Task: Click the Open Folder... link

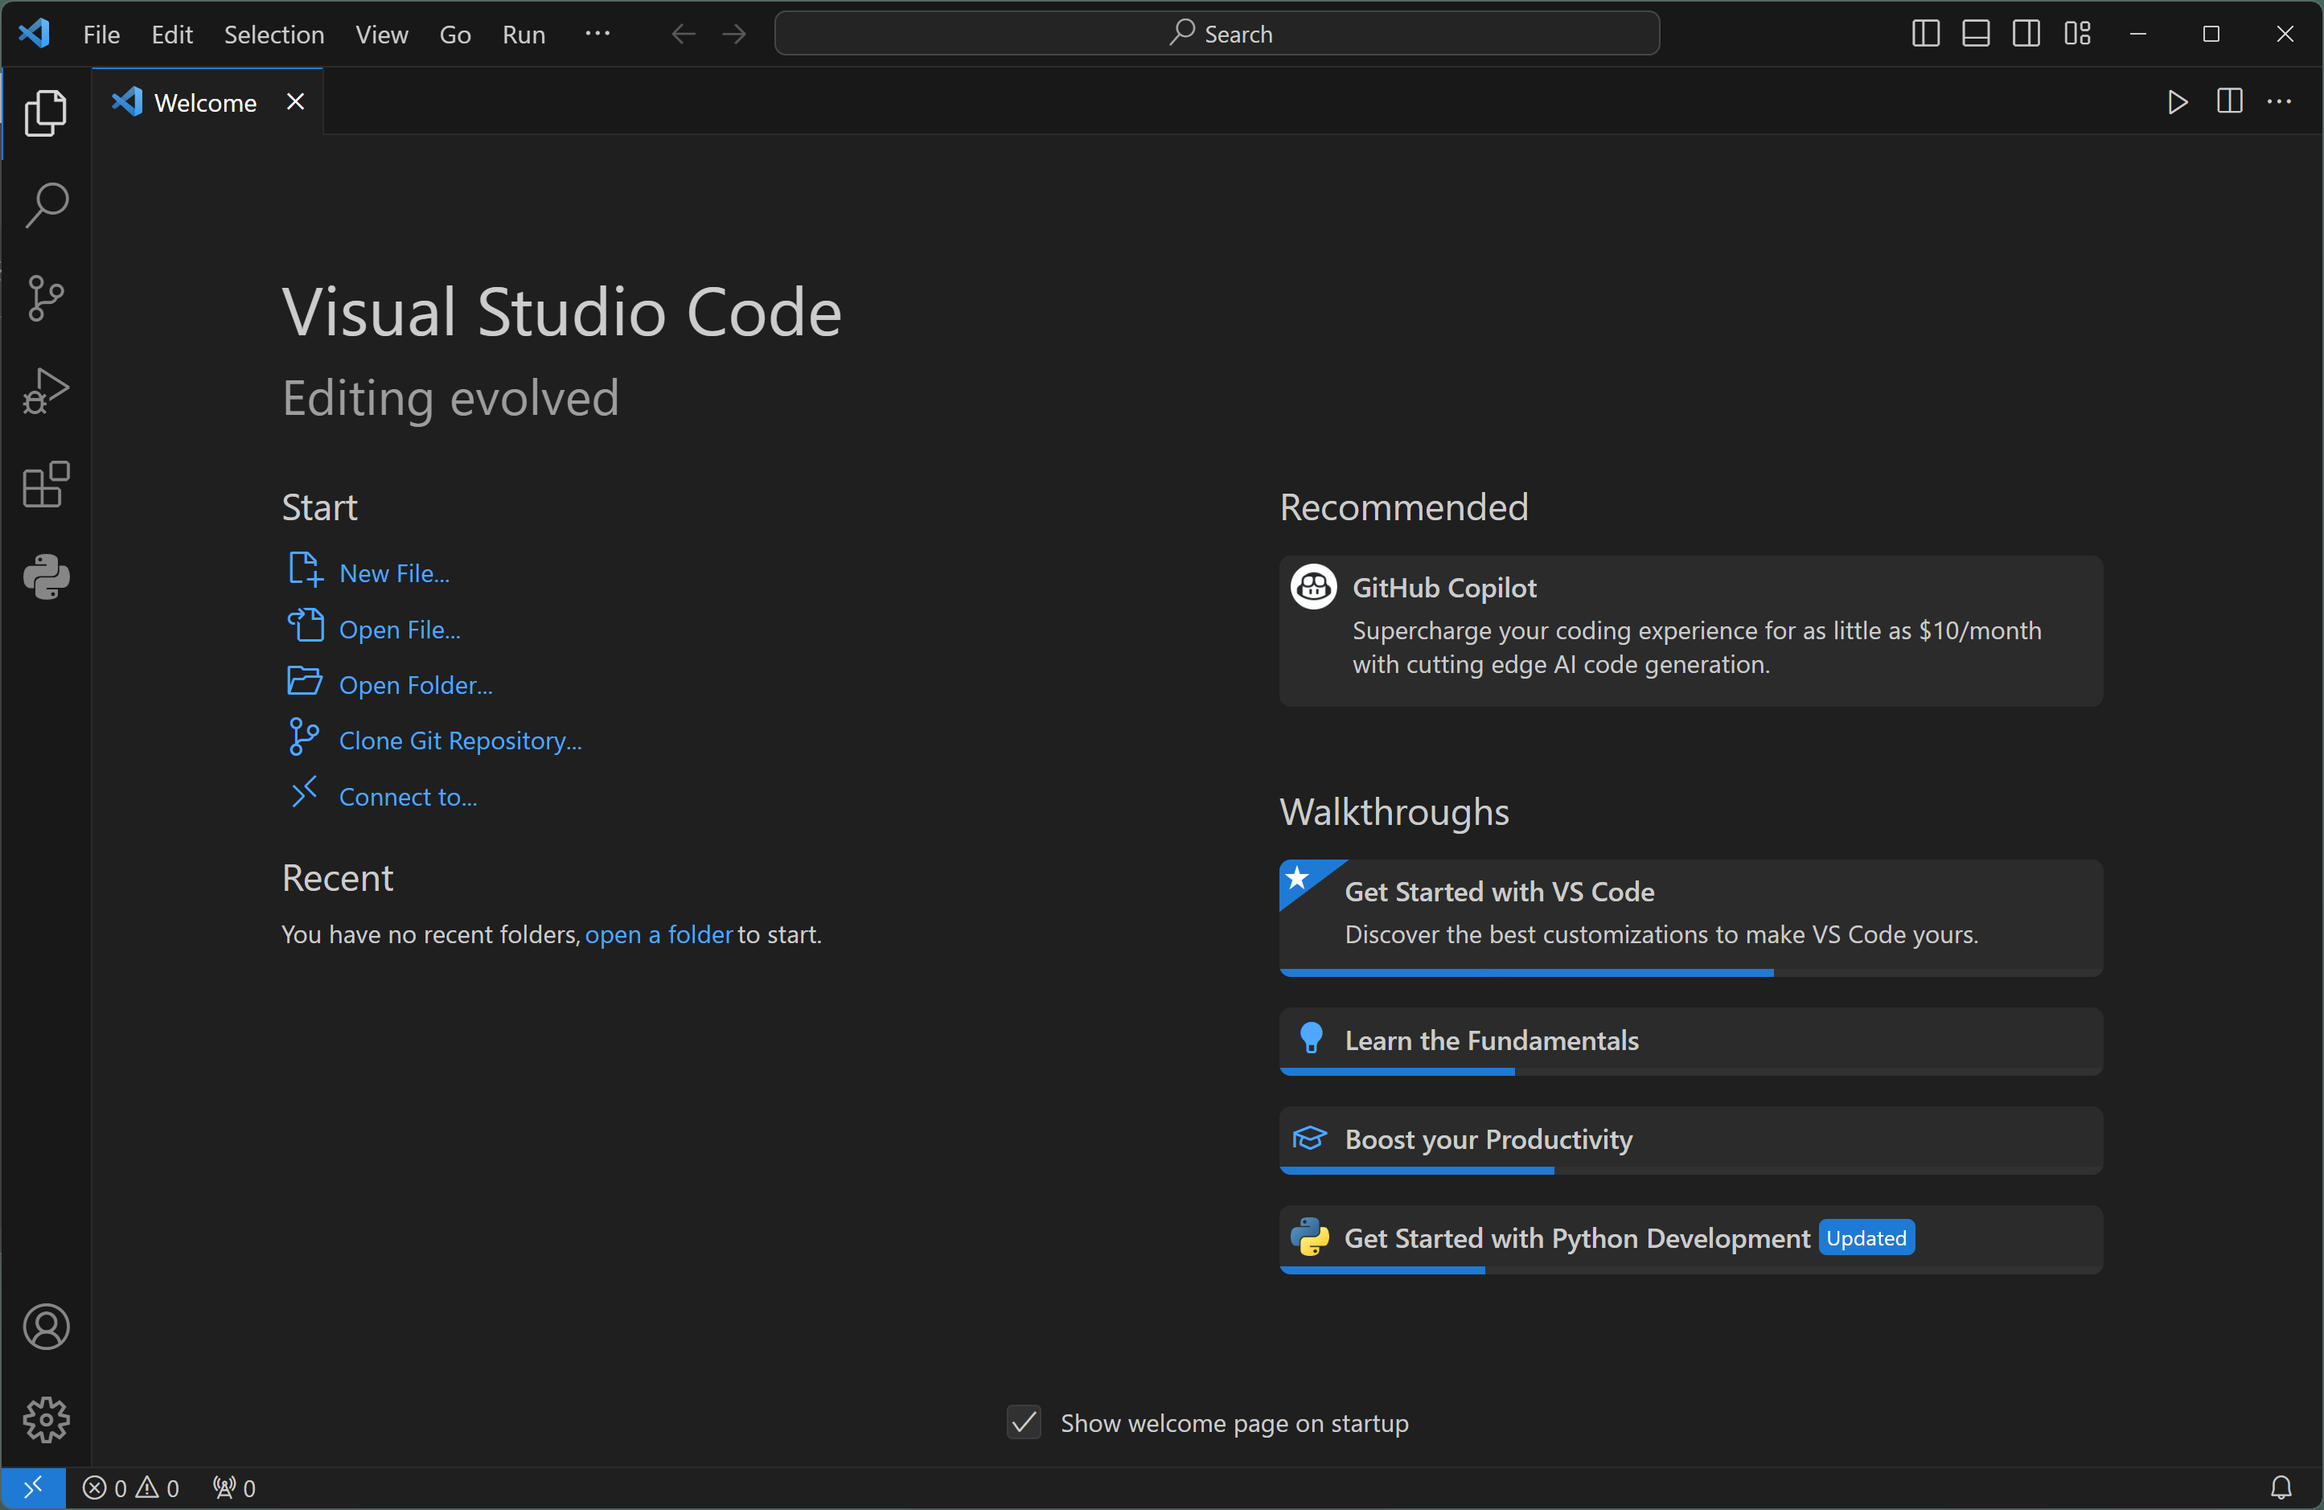Action: coord(416,685)
